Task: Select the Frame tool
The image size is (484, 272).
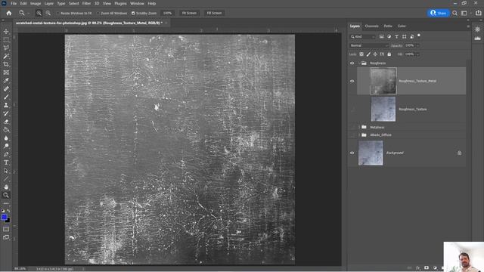Action: pos(6,73)
